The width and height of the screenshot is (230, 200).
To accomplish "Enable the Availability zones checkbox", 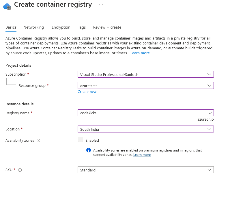I will click(x=81, y=140).
